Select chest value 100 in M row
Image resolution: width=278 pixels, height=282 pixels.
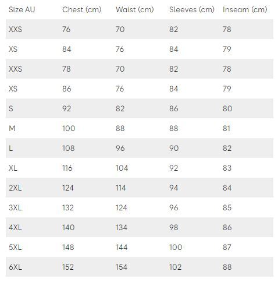[x=69, y=128]
